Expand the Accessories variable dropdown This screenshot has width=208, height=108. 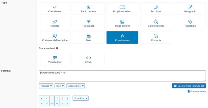click(x=76, y=86)
